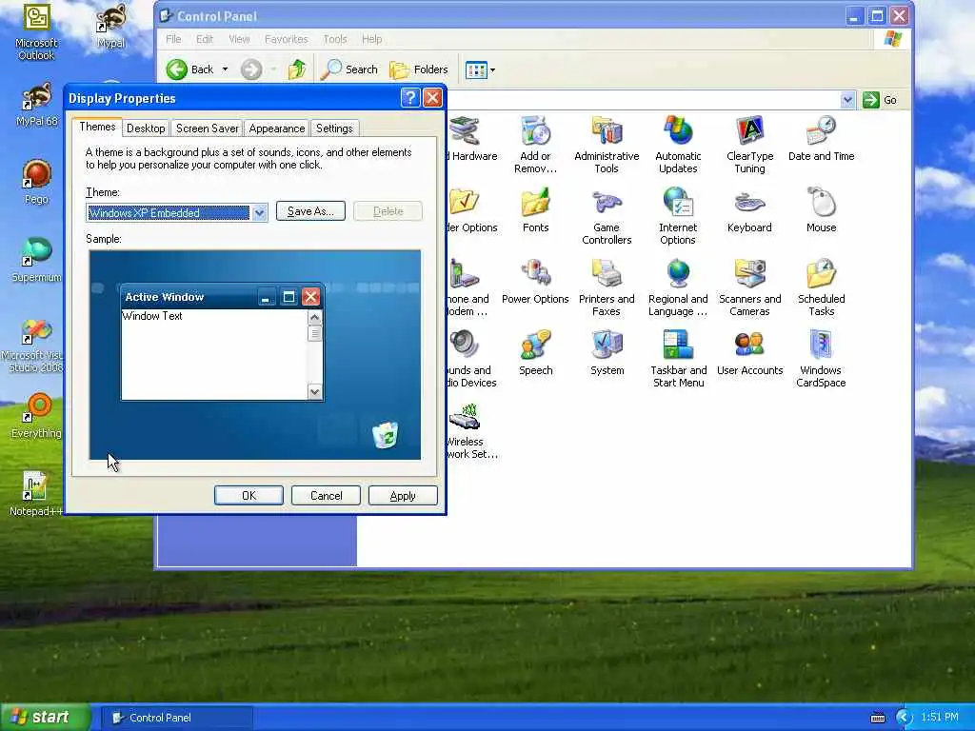Open ClearType Tuning icon
This screenshot has height=731, width=975.
(x=750, y=145)
